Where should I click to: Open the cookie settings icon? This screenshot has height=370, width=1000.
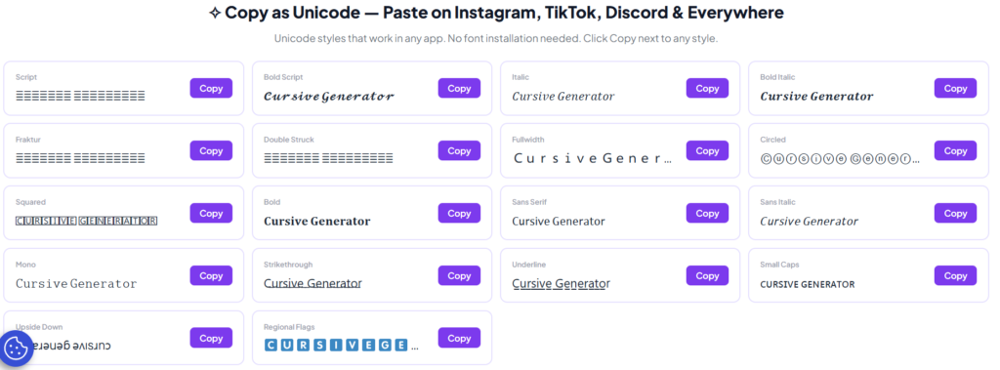tap(16, 349)
